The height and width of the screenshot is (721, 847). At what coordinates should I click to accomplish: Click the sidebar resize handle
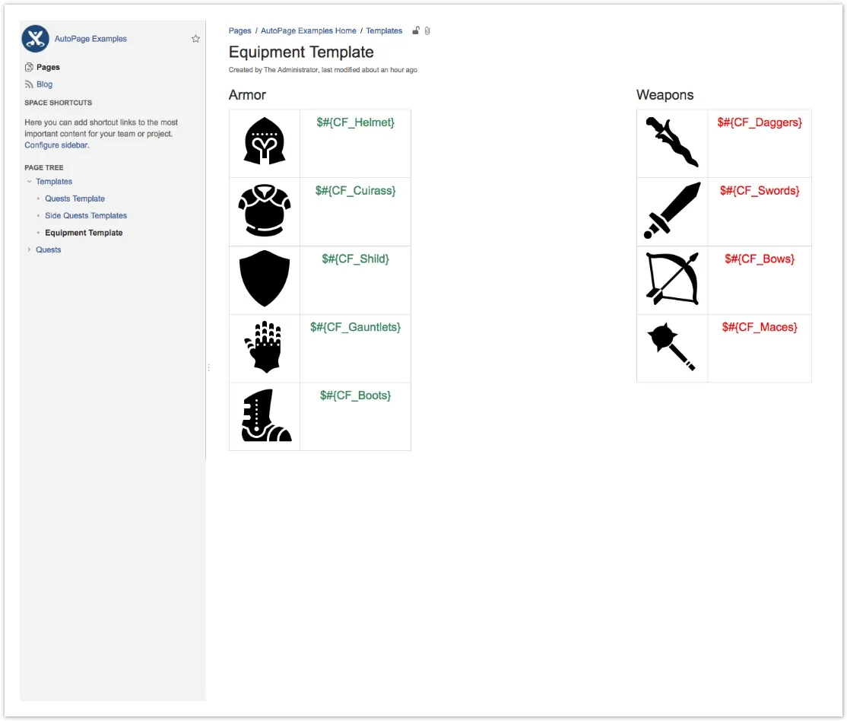(208, 367)
